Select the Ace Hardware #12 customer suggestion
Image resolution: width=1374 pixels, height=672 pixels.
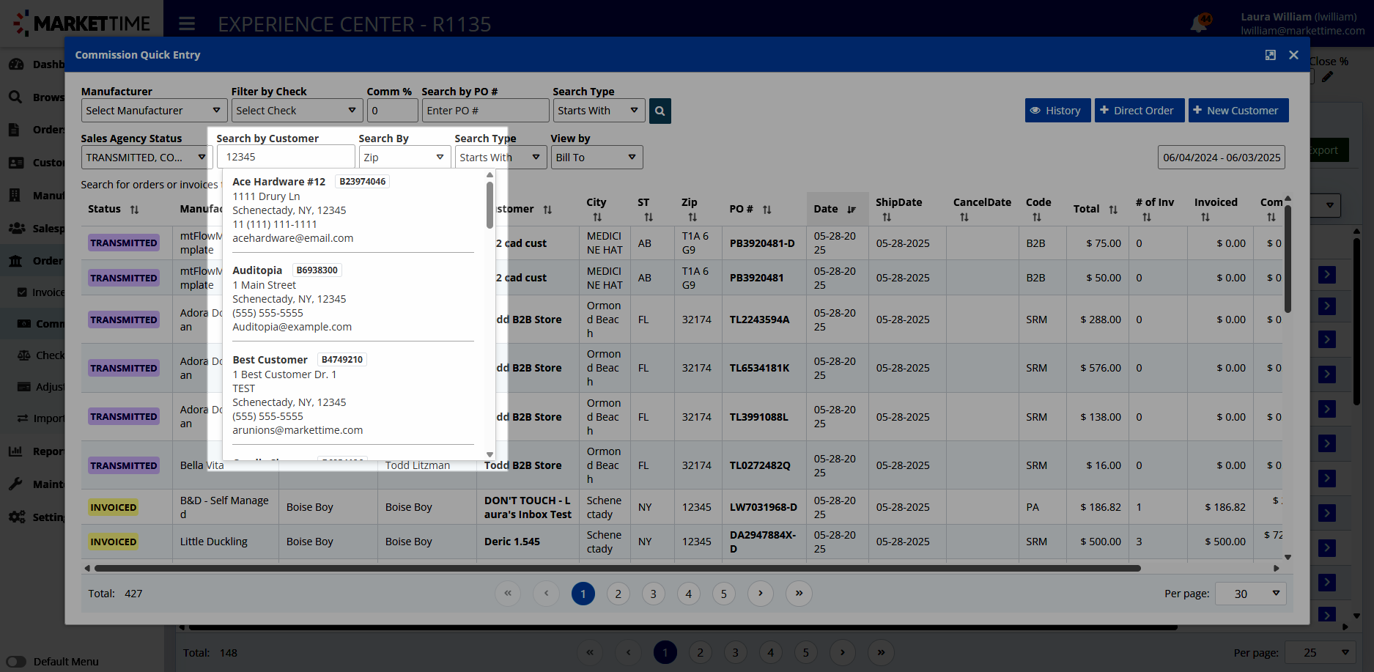[353, 210]
